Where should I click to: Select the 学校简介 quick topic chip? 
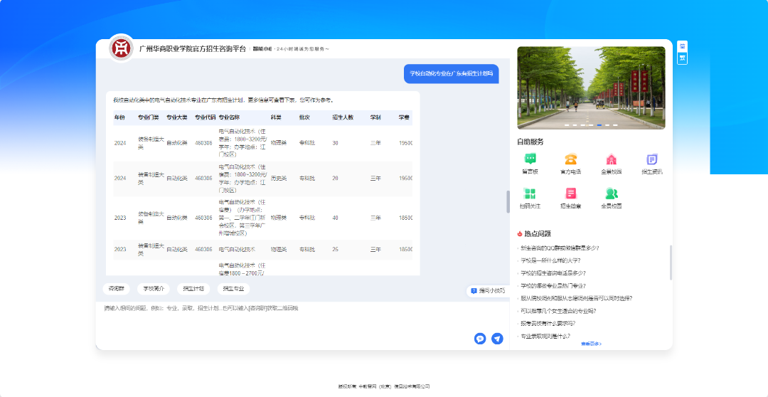[x=154, y=289]
